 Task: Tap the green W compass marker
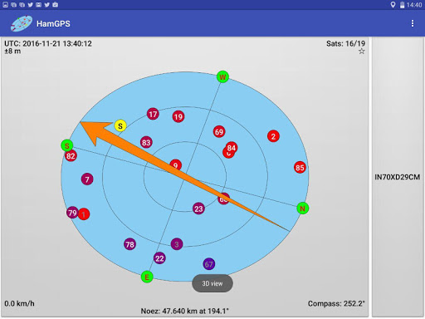222,76
